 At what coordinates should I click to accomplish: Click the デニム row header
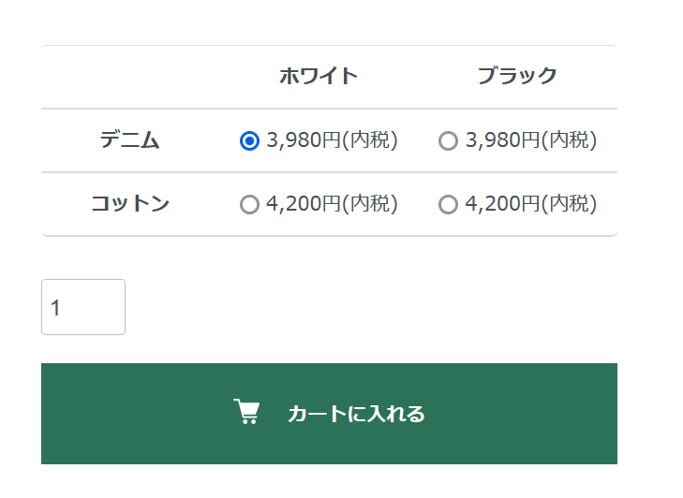click(130, 140)
